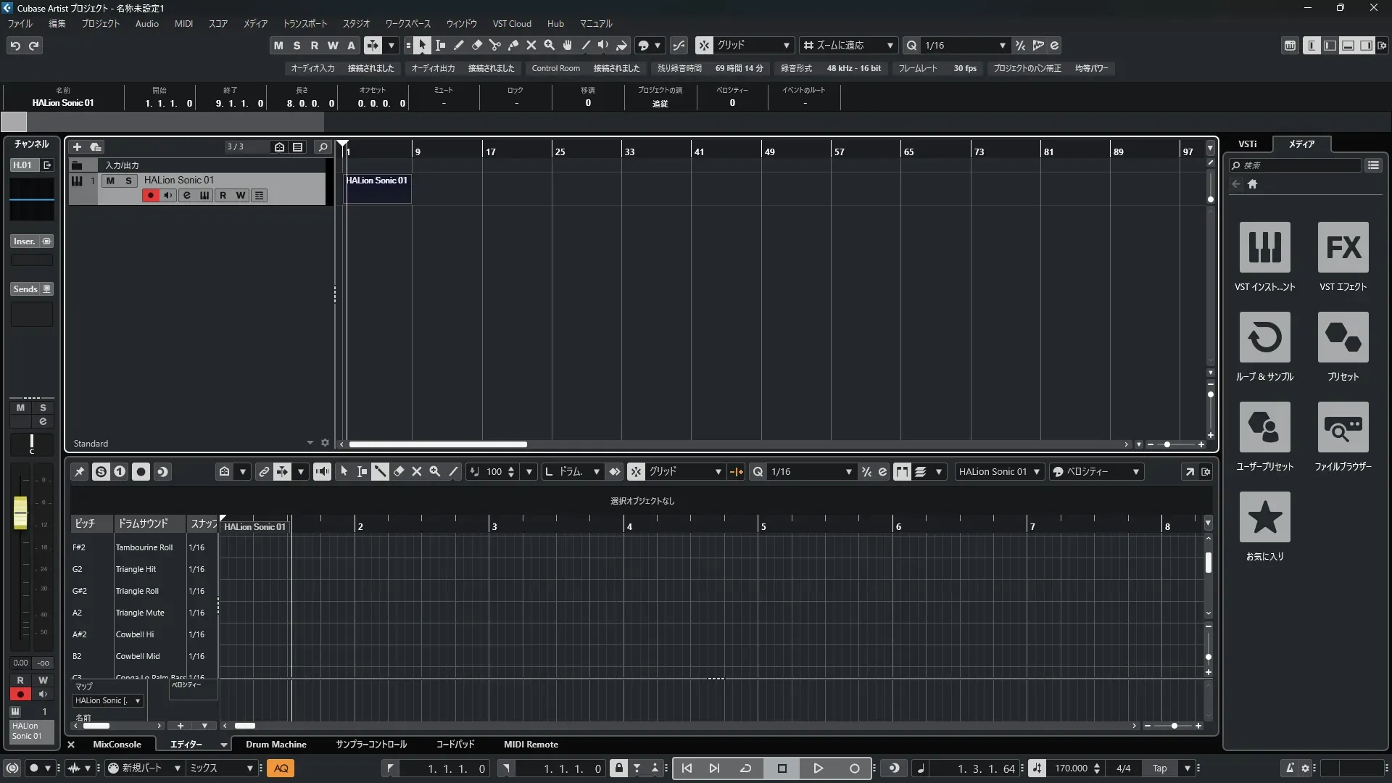The image size is (1392, 783).
Task: Mute the HALion Sonic 01 track
Action: click(110, 181)
